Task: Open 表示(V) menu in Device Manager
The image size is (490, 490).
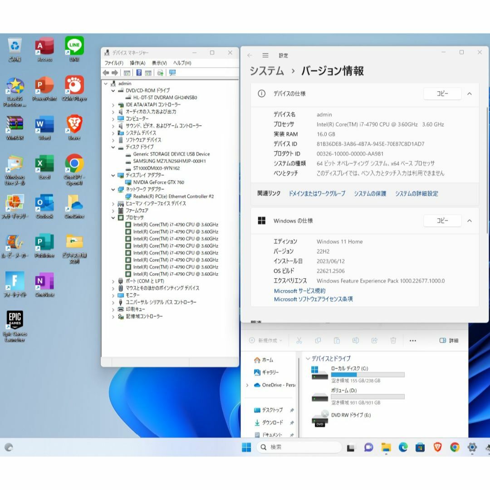Action: tap(159, 63)
